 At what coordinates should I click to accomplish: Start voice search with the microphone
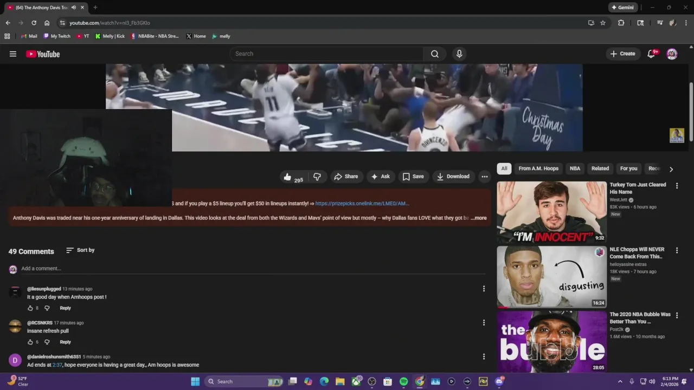point(459,54)
